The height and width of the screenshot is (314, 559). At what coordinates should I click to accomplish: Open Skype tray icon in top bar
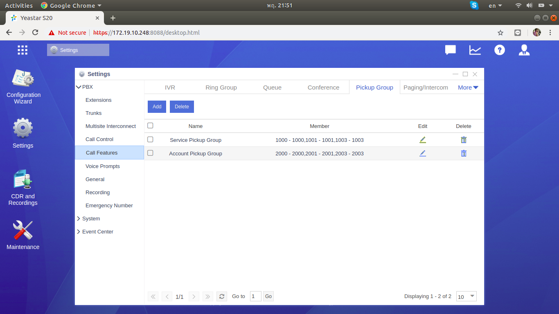point(474,5)
